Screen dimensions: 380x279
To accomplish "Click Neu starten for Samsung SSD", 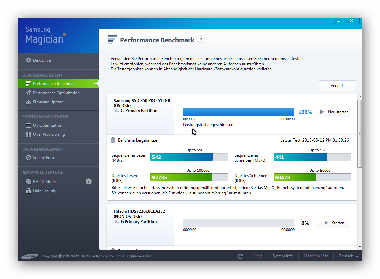I will pos(334,112).
